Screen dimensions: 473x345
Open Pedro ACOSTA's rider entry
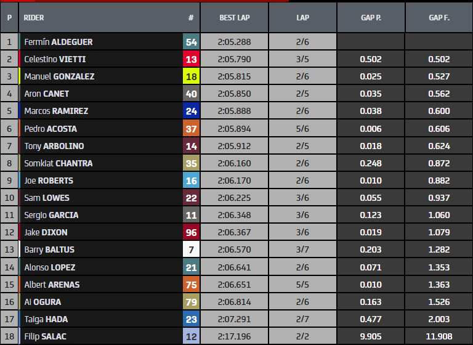[51, 129]
